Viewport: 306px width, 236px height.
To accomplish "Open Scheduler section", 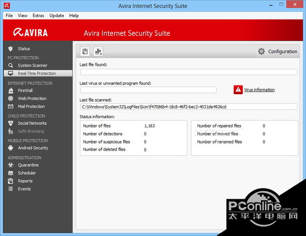I will pyautogui.click(x=27, y=173).
